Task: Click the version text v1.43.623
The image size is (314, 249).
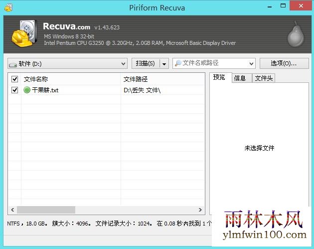Action: [107, 27]
